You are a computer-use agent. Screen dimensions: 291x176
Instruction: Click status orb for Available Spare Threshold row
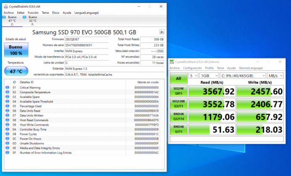tap(8, 101)
